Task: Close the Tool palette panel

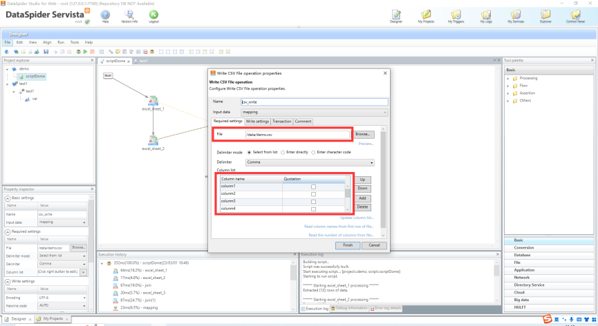Action: 592,60
